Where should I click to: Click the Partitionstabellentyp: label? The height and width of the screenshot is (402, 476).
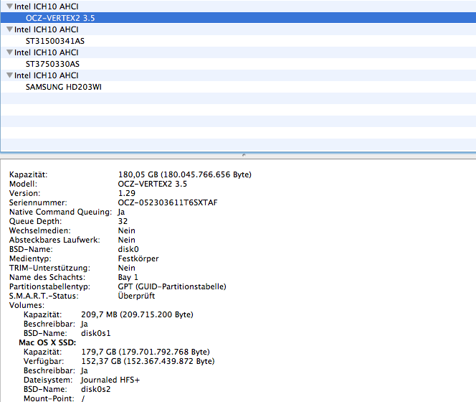(x=49, y=286)
